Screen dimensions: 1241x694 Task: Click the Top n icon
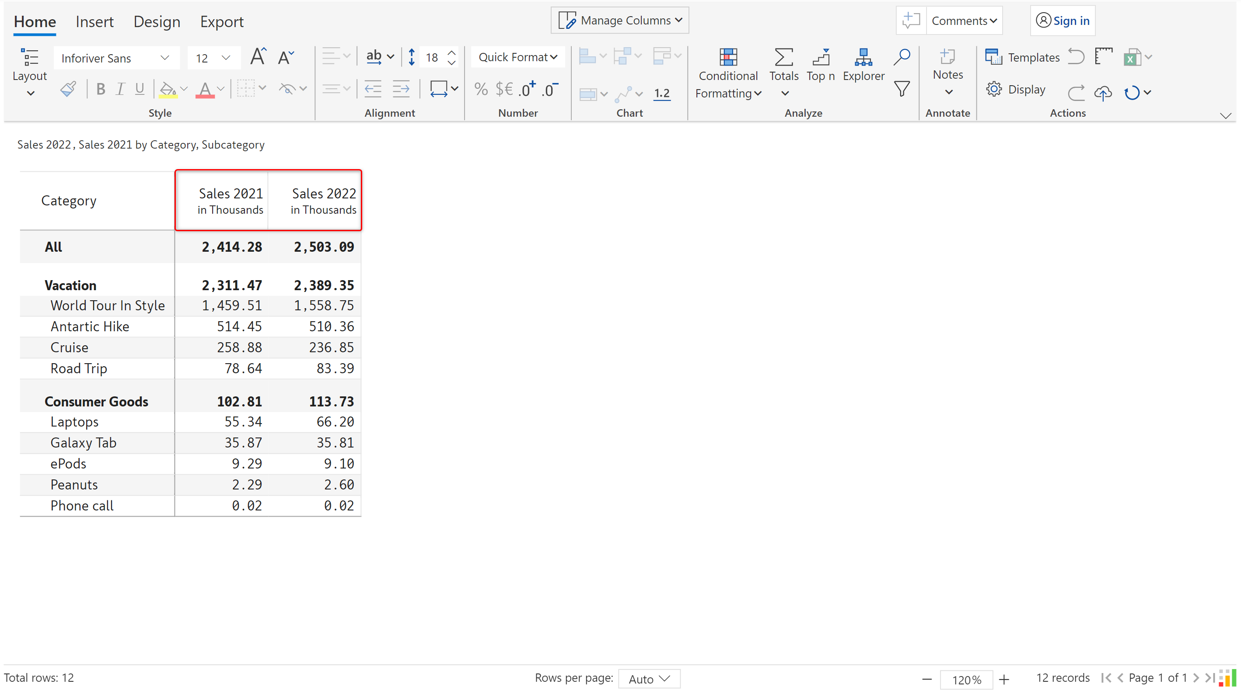point(821,57)
